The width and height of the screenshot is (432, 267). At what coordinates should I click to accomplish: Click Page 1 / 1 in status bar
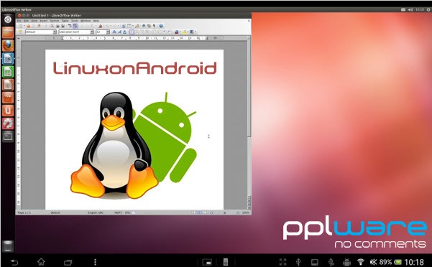[x=24, y=212]
